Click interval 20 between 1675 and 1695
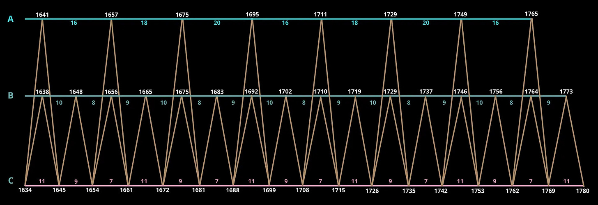598x205 pixels. 217,23
